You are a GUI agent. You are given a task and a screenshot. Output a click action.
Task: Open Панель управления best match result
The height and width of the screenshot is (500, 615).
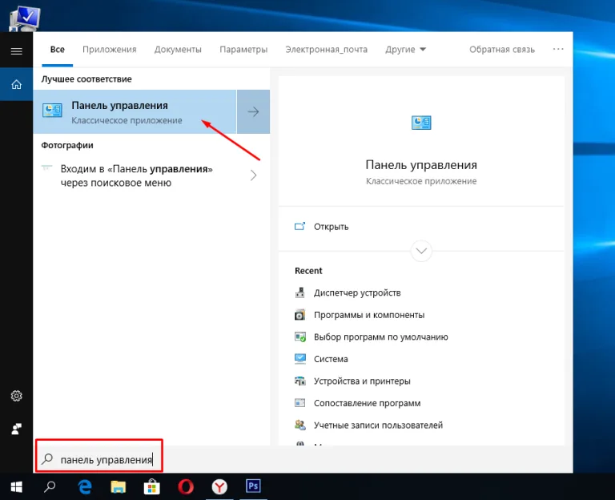135,112
